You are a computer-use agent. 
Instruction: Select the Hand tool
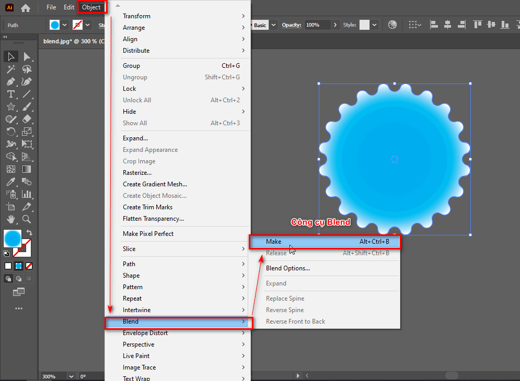(10, 219)
